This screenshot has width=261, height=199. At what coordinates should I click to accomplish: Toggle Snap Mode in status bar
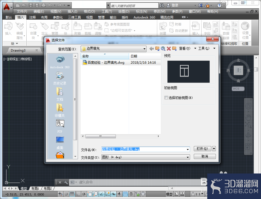coord(66,194)
